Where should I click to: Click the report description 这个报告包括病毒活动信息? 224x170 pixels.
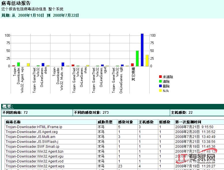tap(24, 9)
